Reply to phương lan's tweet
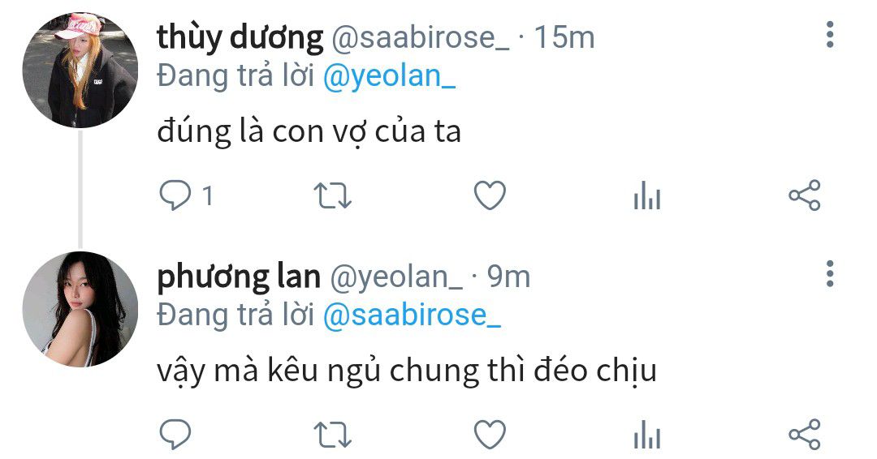877x459 pixels. click(x=175, y=435)
